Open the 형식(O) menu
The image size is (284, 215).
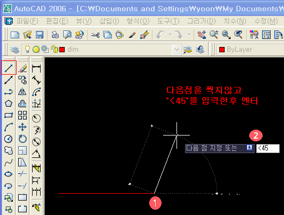click(x=138, y=21)
